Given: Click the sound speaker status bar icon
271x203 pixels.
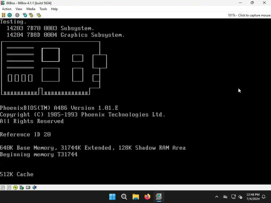Looking at the screenshot, I should pos(34,187).
